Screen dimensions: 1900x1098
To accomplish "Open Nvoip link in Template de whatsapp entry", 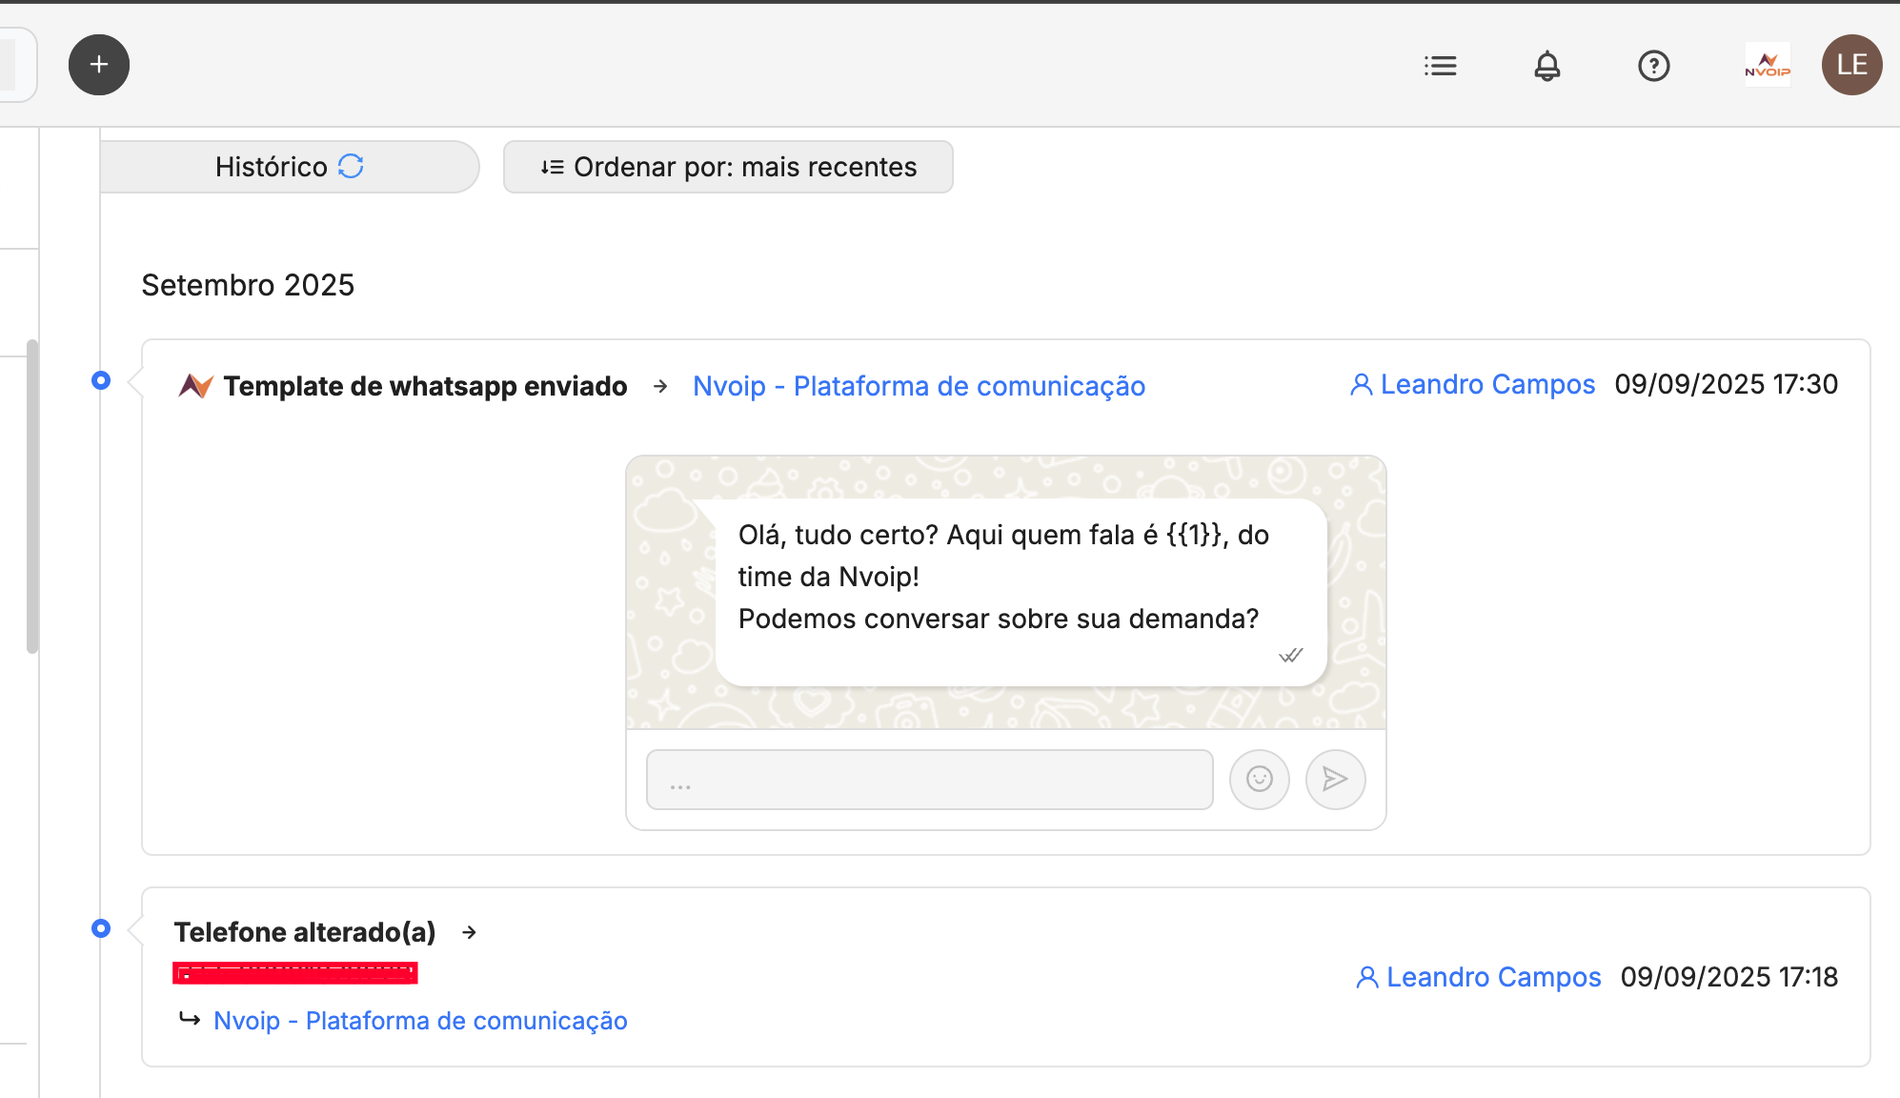I will [x=919, y=386].
